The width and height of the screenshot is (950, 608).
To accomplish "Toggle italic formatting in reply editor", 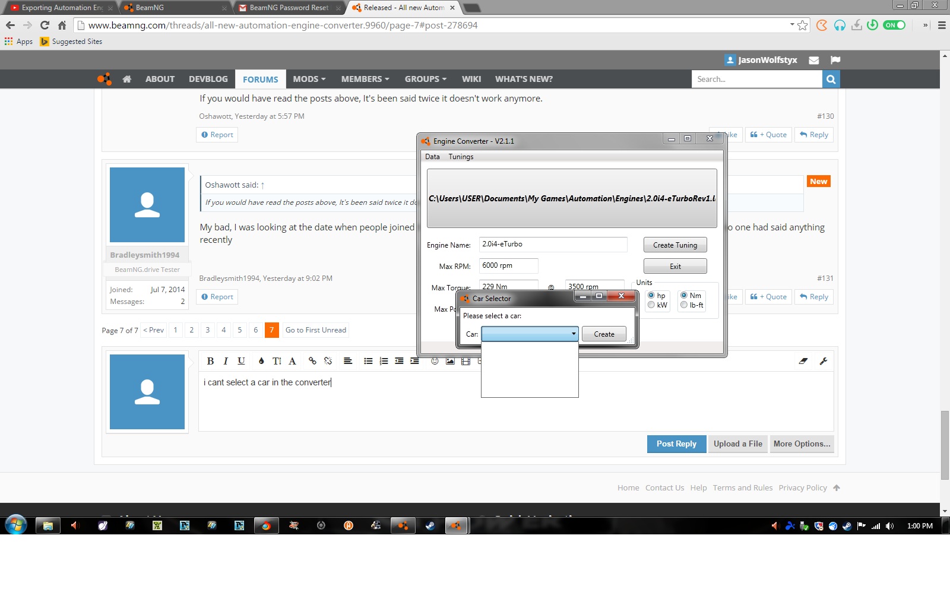I will click(x=226, y=361).
